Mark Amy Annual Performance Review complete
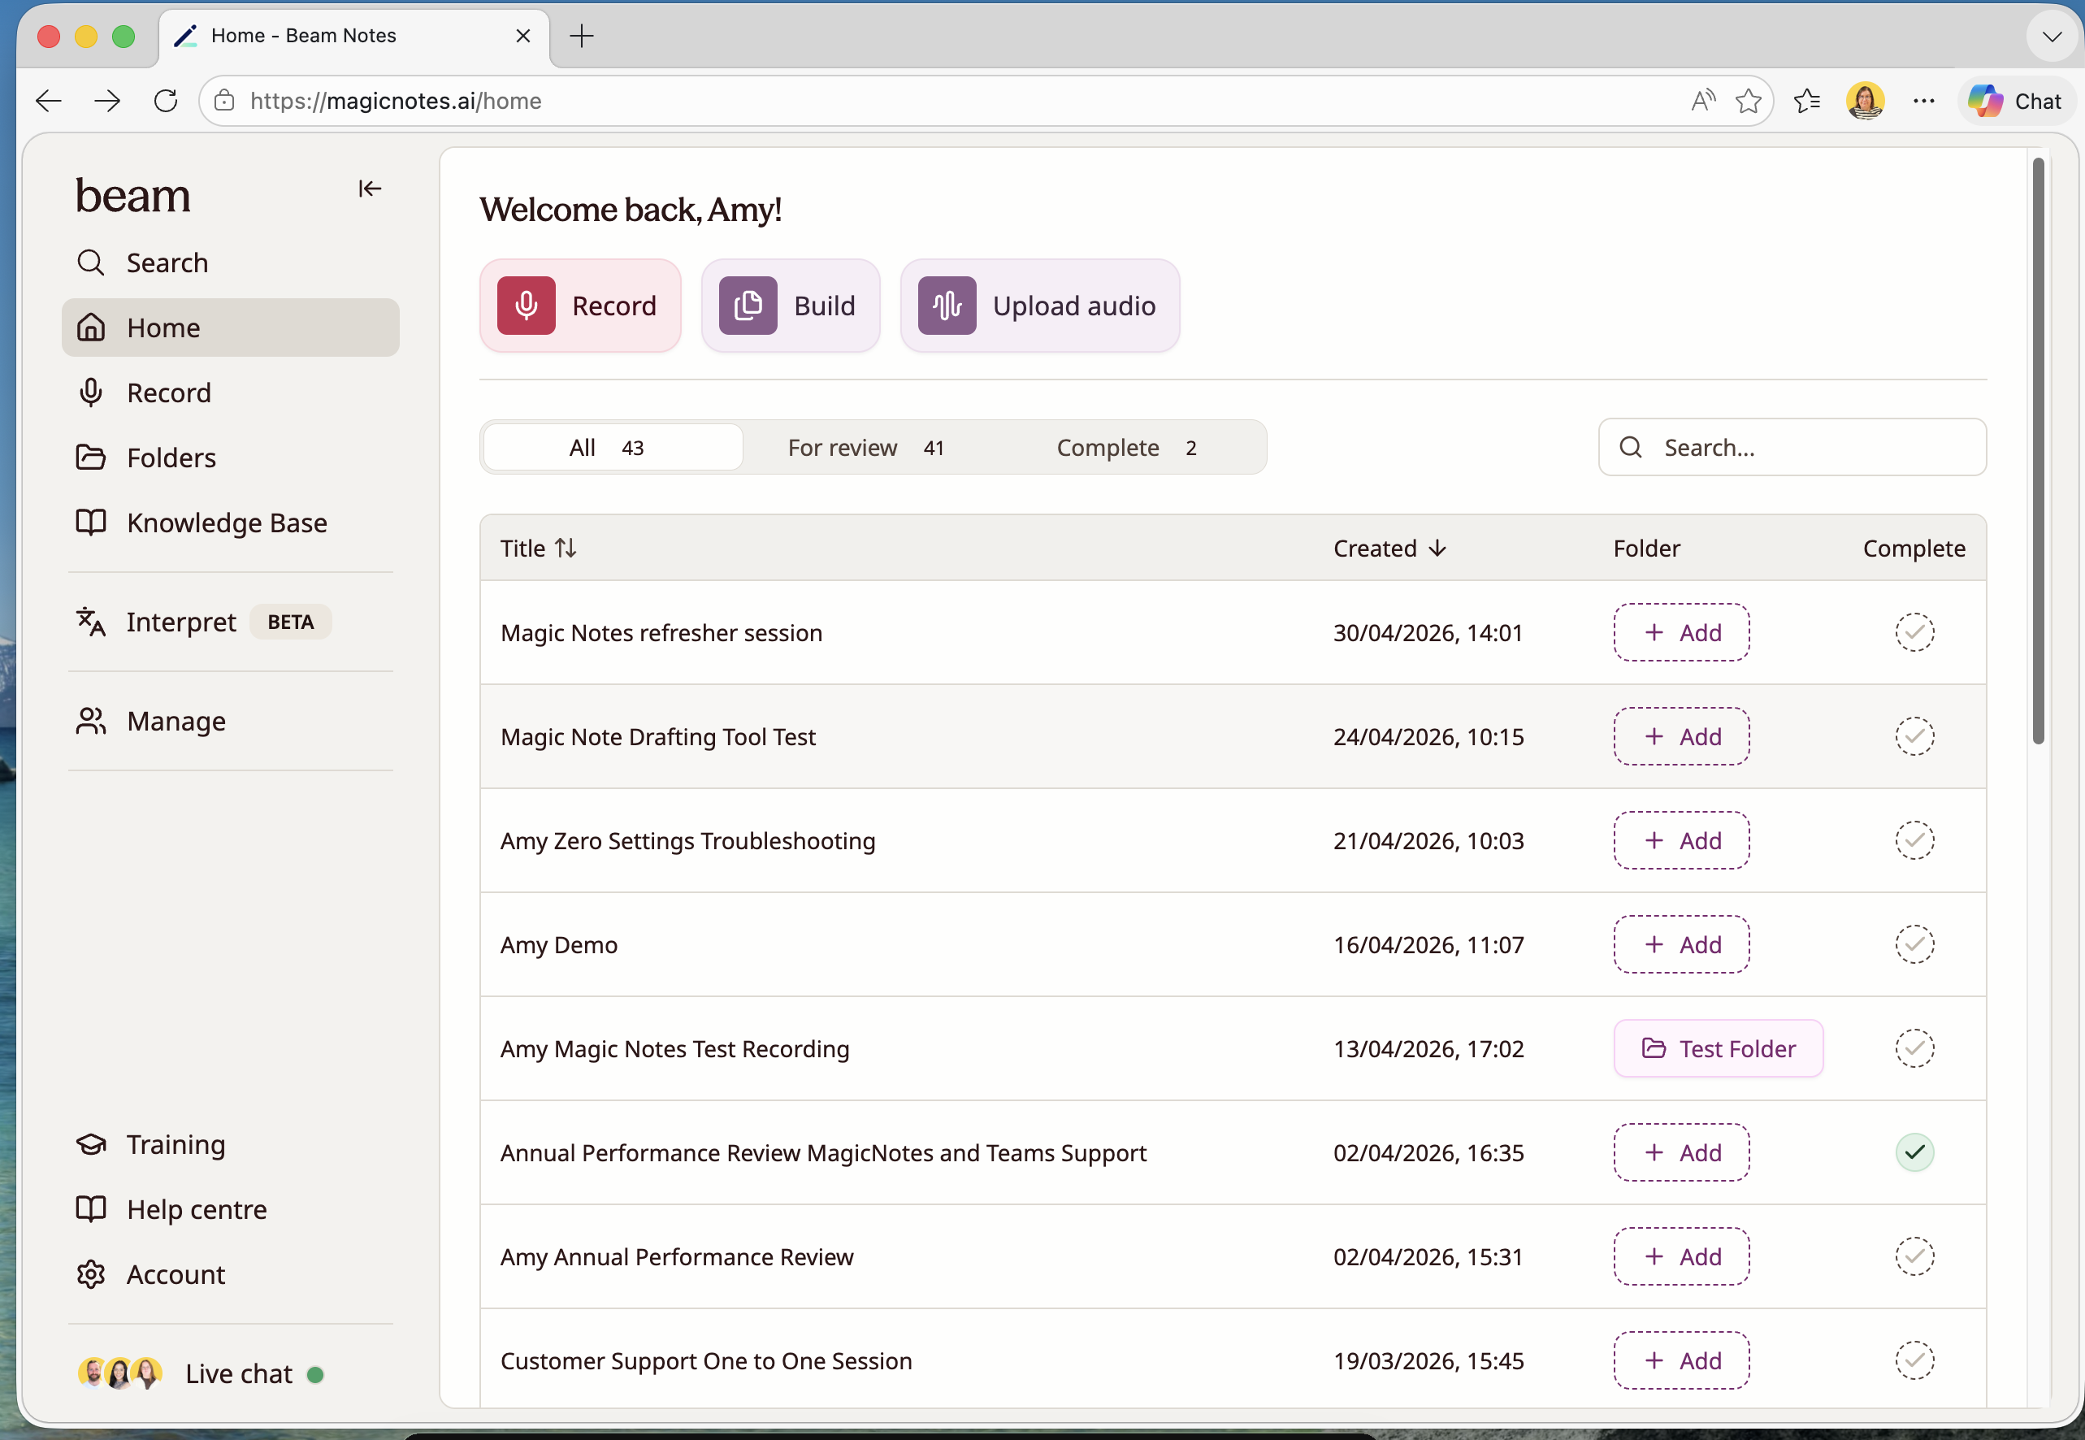The height and width of the screenshot is (1440, 2085). (x=1914, y=1257)
